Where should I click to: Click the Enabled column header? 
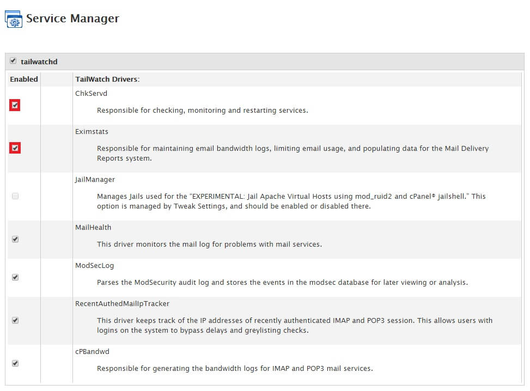click(x=23, y=79)
